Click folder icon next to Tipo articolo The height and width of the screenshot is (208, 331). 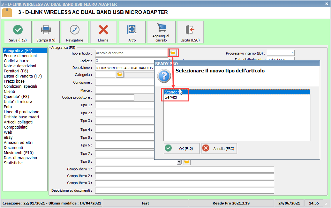[173, 53]
